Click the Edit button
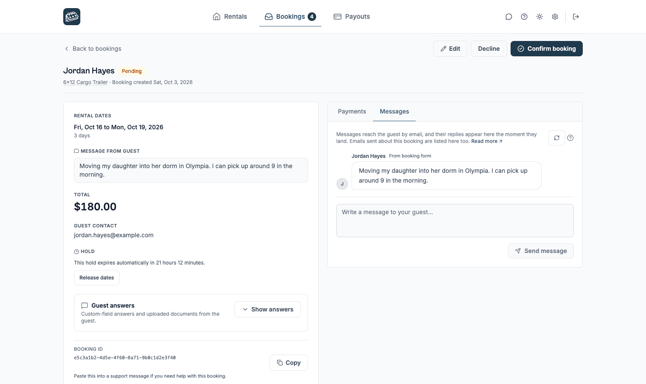The height and width of the screenshot is (384, 646). (450, 49)
